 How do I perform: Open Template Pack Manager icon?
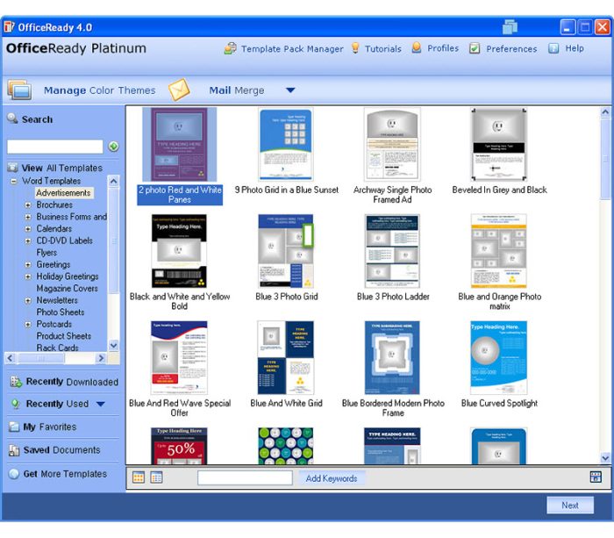click(x=230, y=48)
